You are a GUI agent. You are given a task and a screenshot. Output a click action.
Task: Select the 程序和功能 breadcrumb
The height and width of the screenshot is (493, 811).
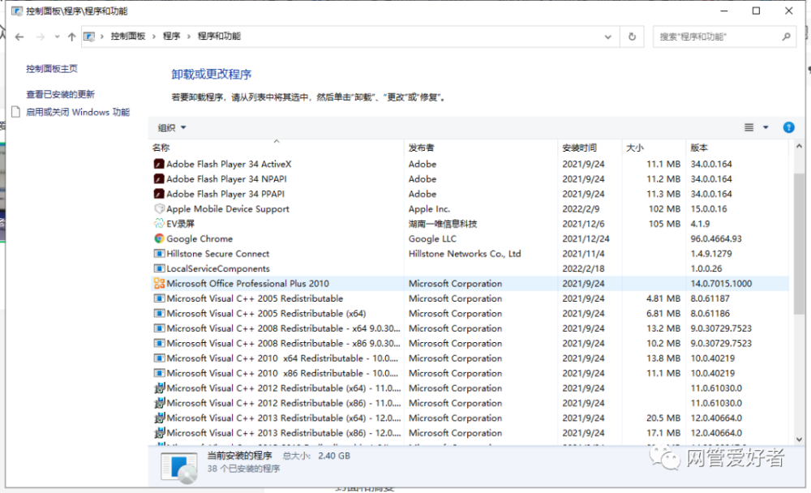coord(219,36)
